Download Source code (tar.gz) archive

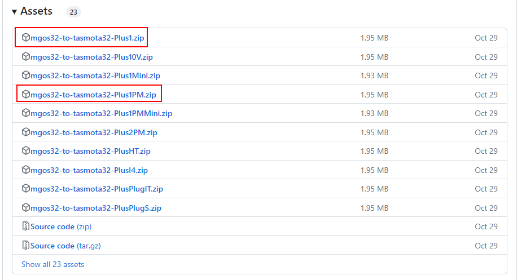coord(65,246)
